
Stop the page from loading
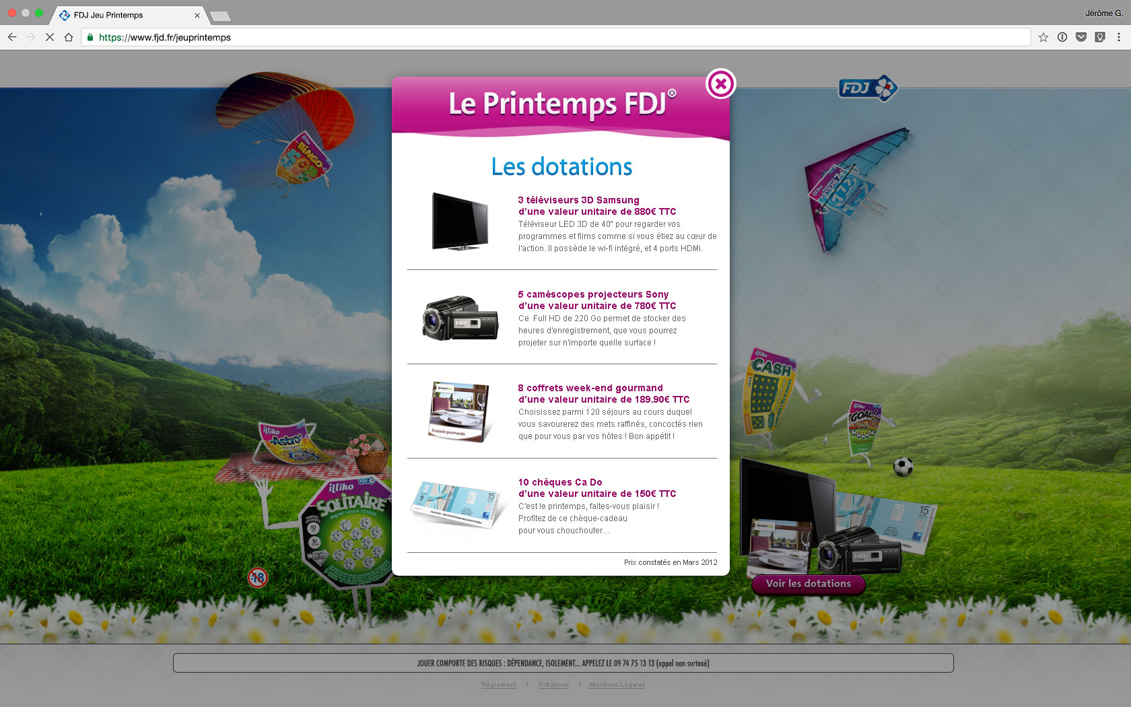(50, 38)
